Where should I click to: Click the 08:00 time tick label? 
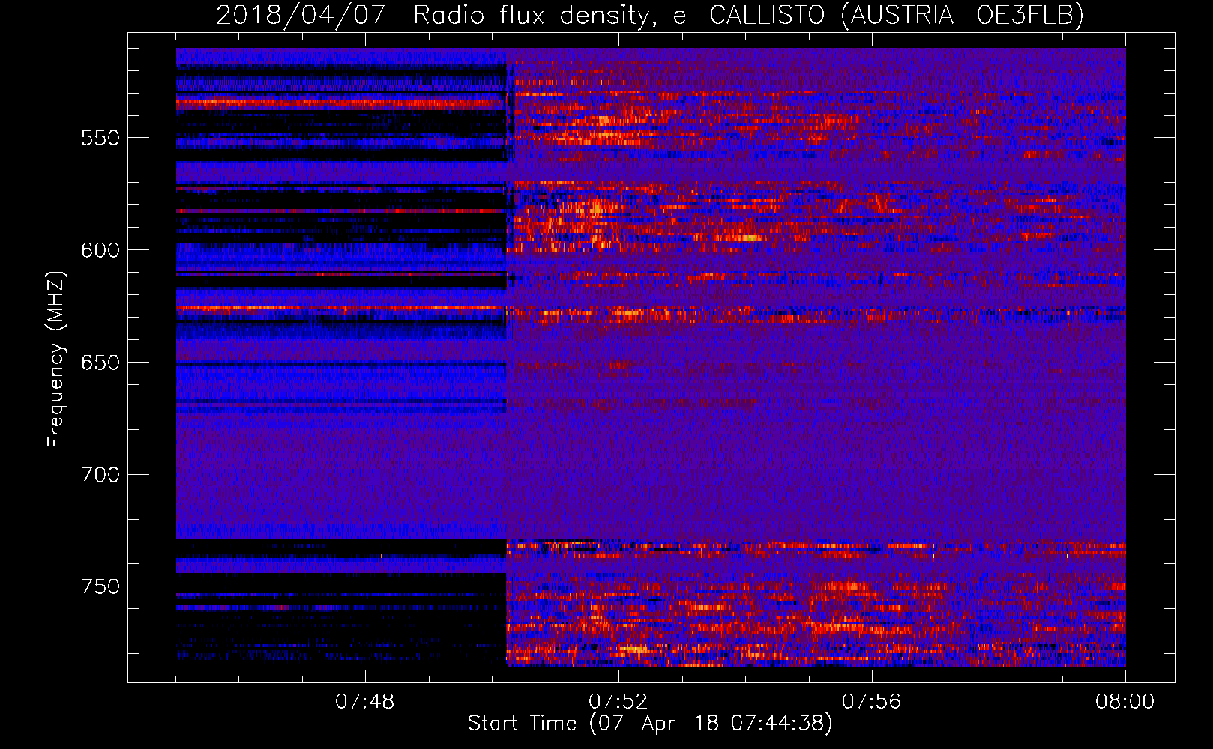coord(1125,702)
